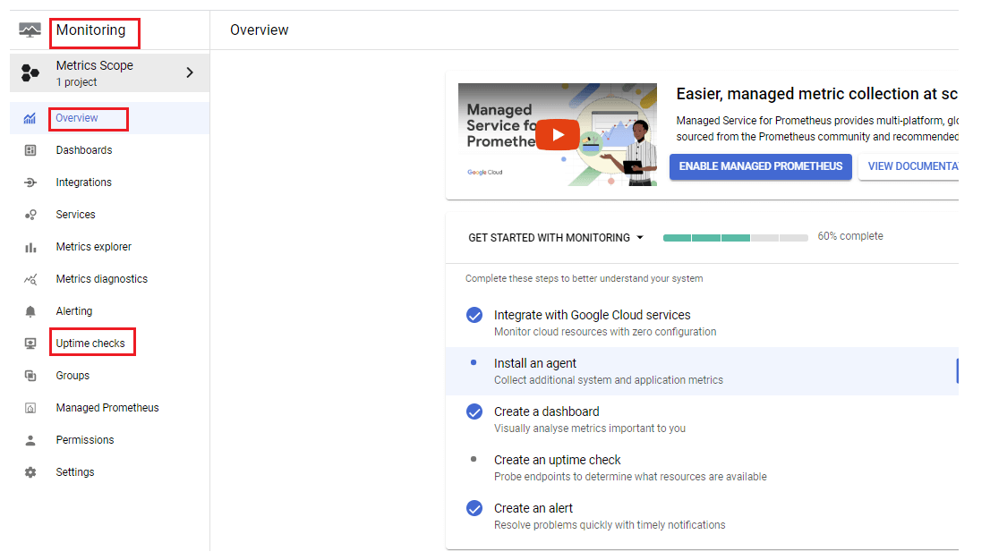
Task: Click the View Documentation button
Action: (909, 166)
